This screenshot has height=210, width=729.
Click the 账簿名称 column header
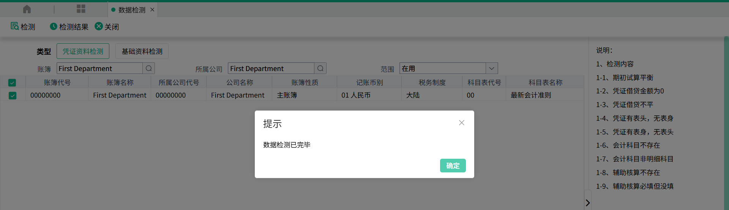click(120, 82)
